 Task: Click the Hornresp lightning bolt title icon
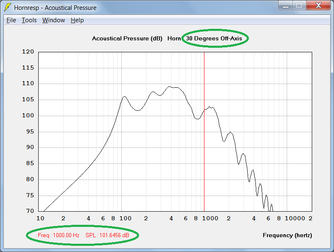click(7, 7)
